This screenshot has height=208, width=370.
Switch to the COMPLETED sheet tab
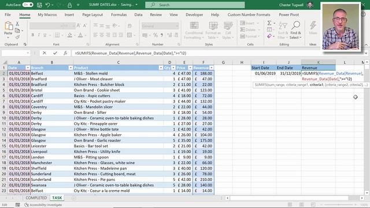coord(36,198)
